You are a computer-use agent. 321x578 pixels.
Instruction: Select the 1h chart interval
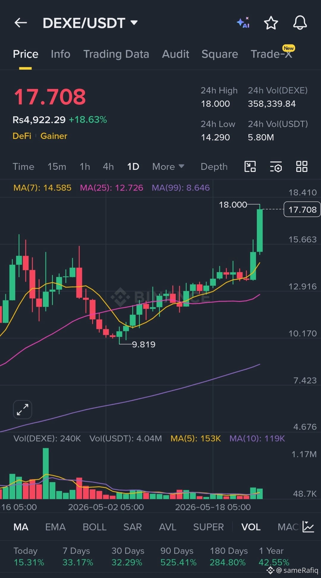click(x=85, y=167)
